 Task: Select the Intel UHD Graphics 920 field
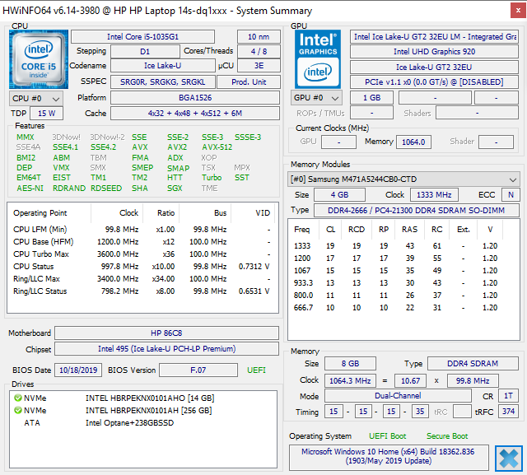pyautogui.click(x=433, y=52)
